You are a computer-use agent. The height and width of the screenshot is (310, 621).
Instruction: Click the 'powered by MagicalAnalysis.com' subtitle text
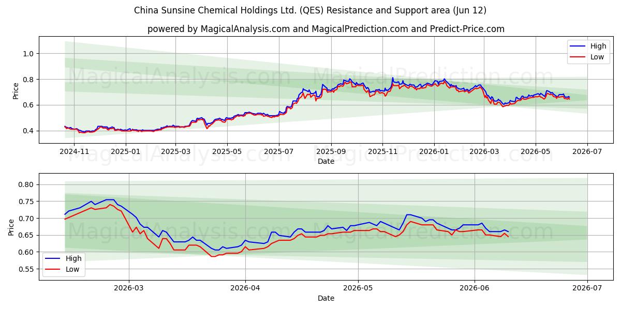point(326,29)
